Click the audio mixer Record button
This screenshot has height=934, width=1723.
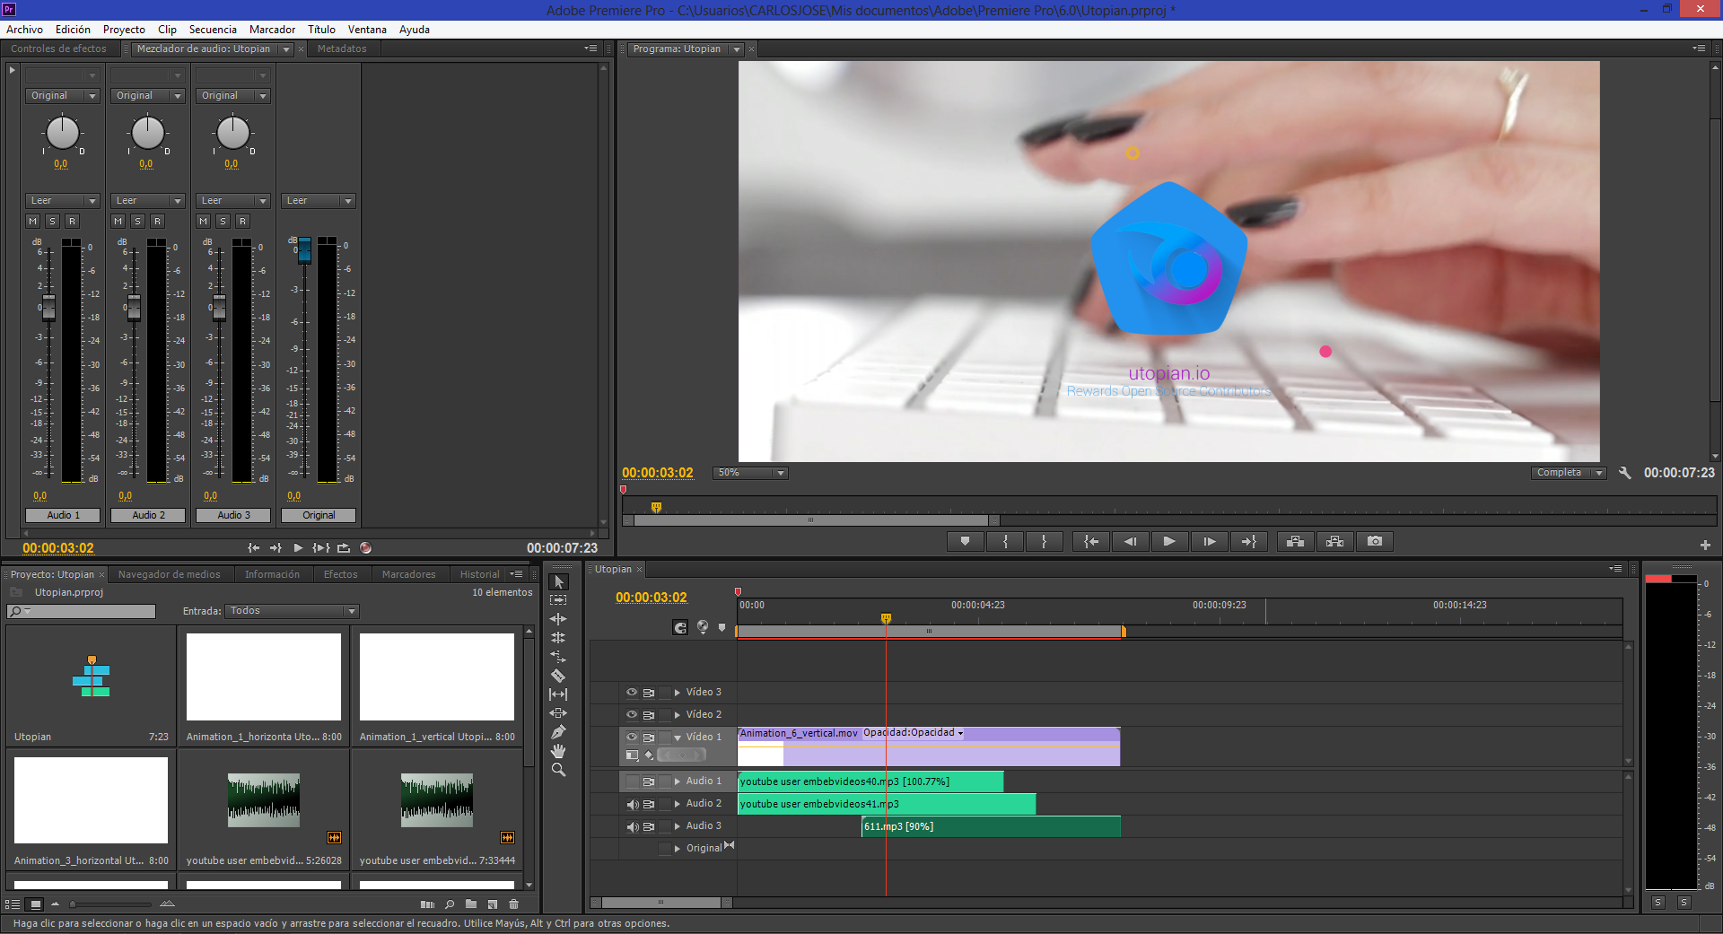coord(365,547)
